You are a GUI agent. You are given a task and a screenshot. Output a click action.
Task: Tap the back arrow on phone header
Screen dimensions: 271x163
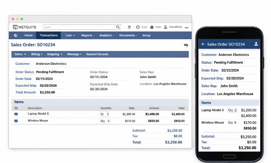(203, 44)
